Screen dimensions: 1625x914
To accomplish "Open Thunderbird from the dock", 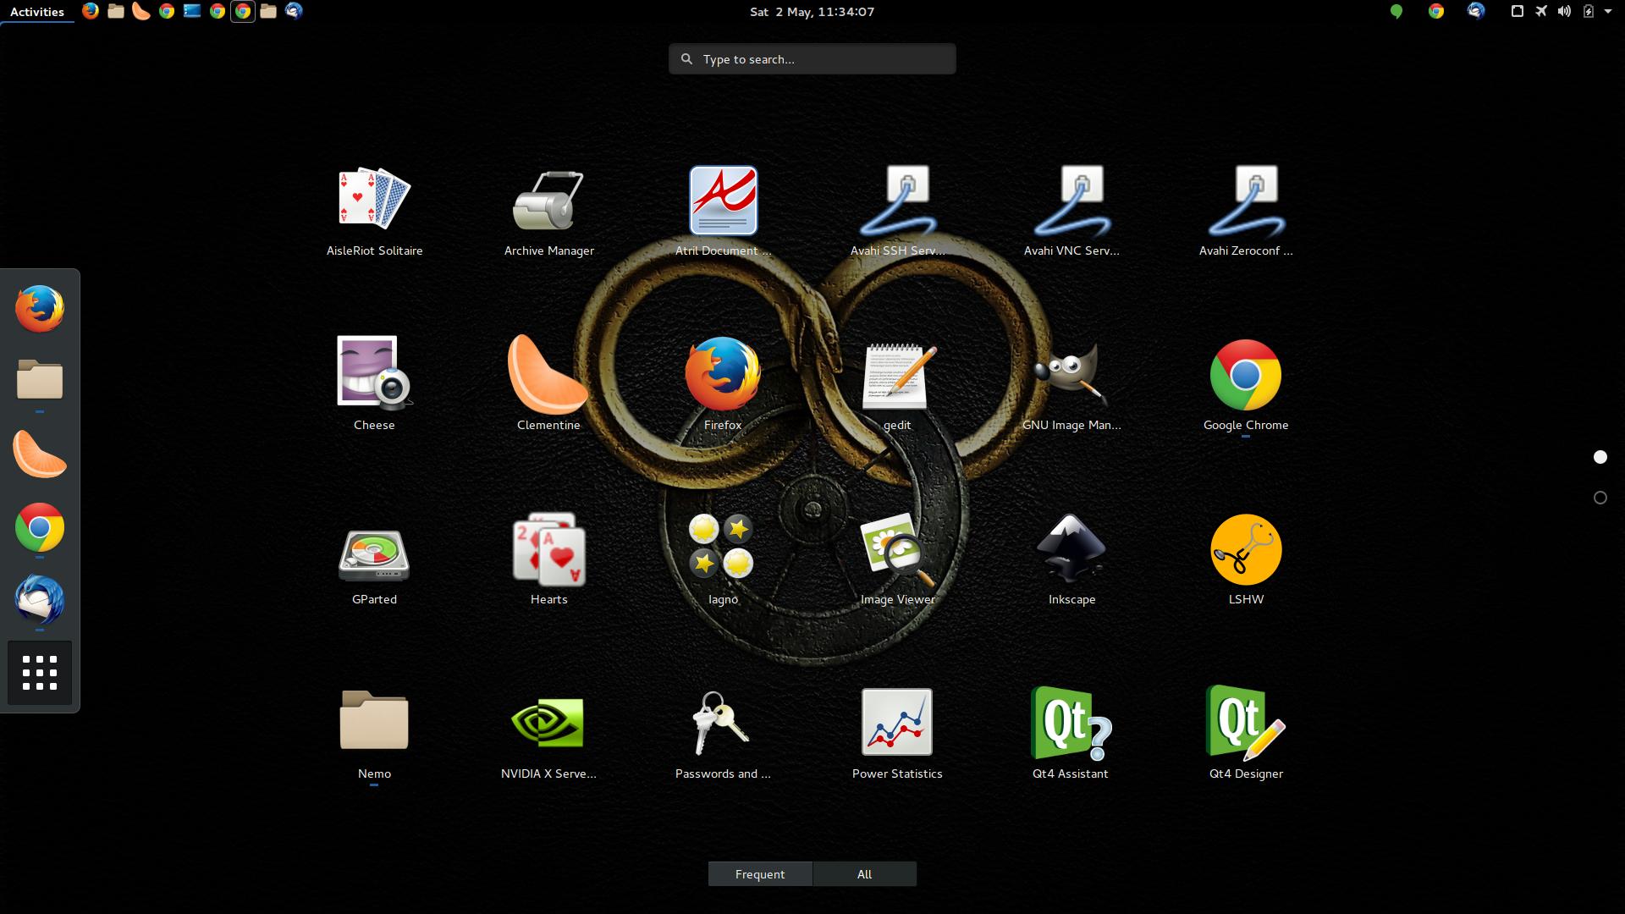I will click(x=39, y=602).
